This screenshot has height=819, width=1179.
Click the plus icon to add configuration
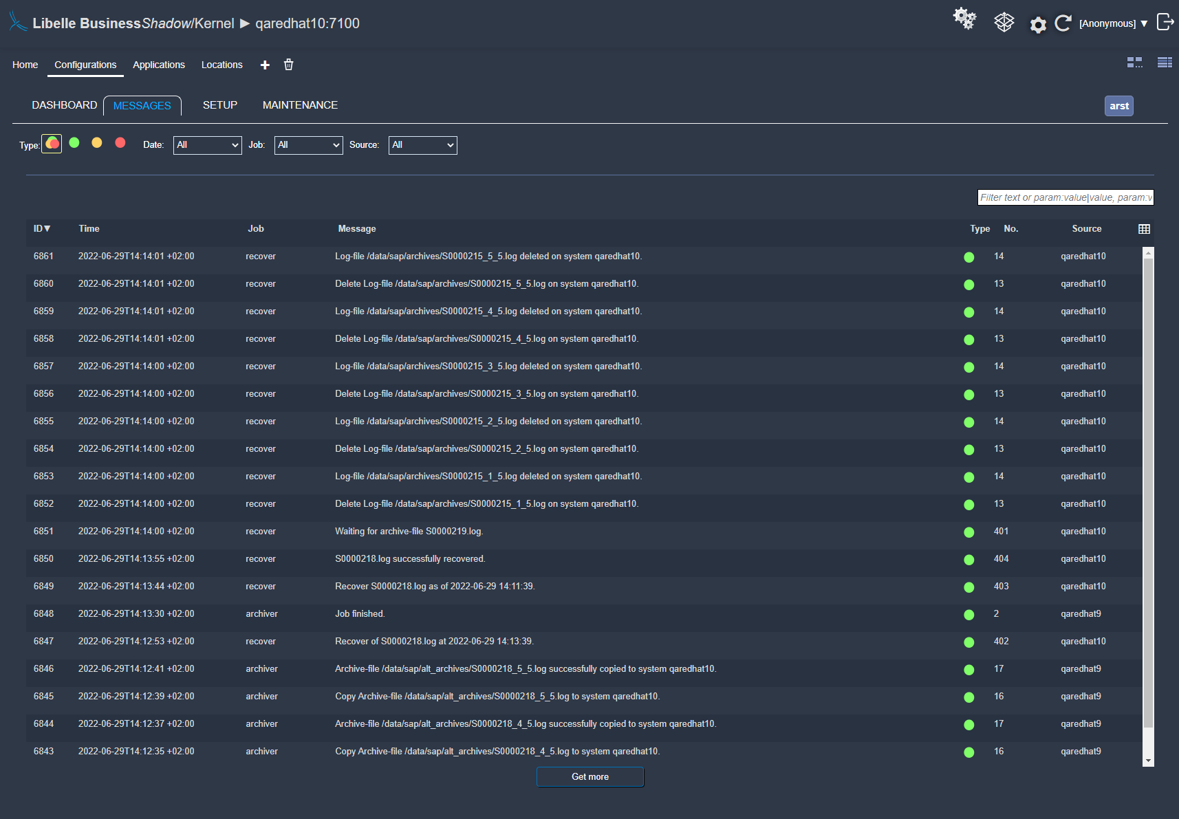pos(265,65)
